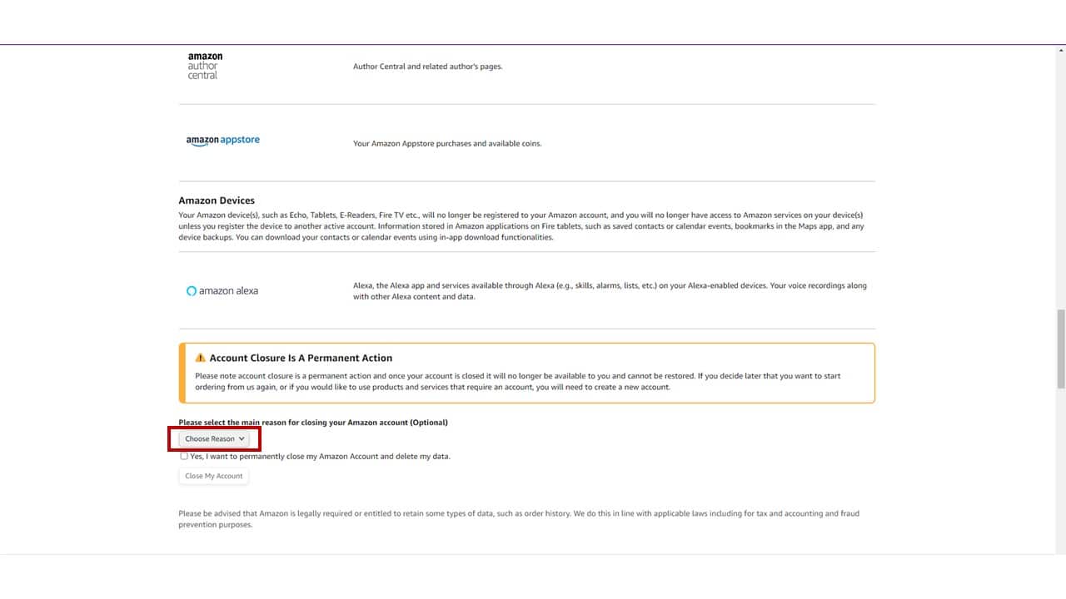The width and height of the screenshot is (1066, 599).
Task: Tick the permanently close my account checkbox
Action: 184,456
